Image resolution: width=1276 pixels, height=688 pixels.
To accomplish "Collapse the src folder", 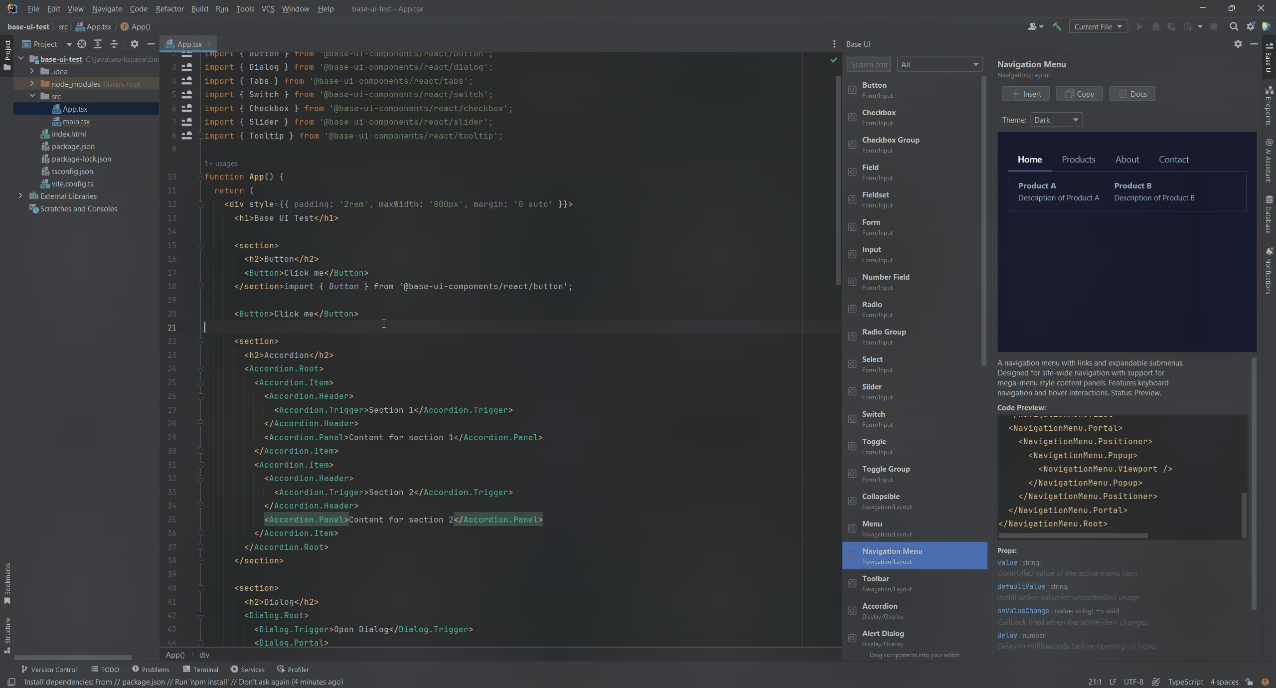I will coord(32,96).
